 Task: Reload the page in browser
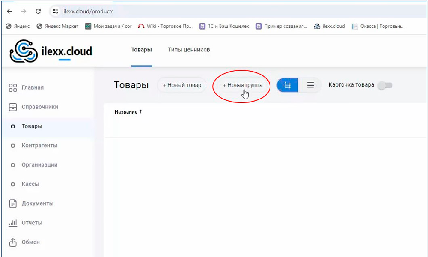(x=38, y=11)
